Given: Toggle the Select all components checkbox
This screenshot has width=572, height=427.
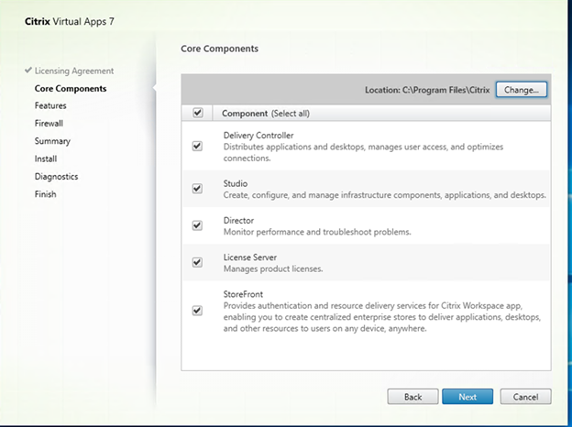Looking at the screenshot, I should pos(198,113).
